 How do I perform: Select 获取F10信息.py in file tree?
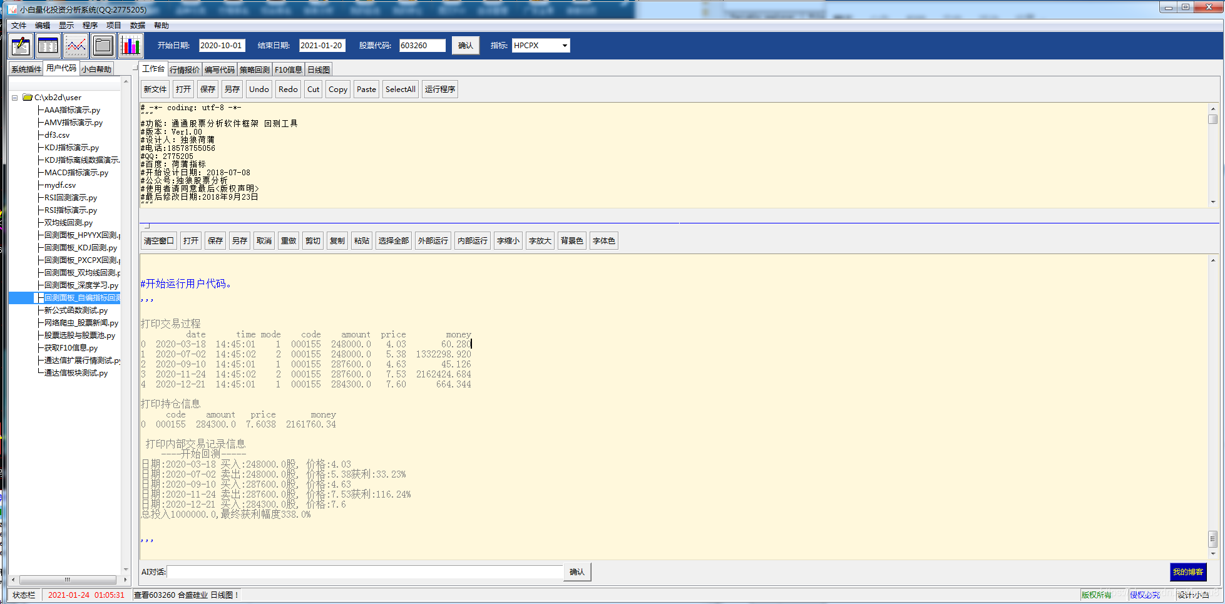click(x=71, y=348)
